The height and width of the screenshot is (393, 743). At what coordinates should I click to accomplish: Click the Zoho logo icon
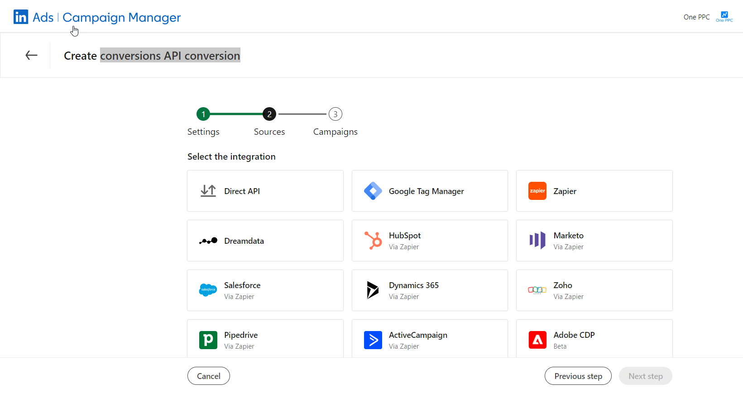click(537, 290)
